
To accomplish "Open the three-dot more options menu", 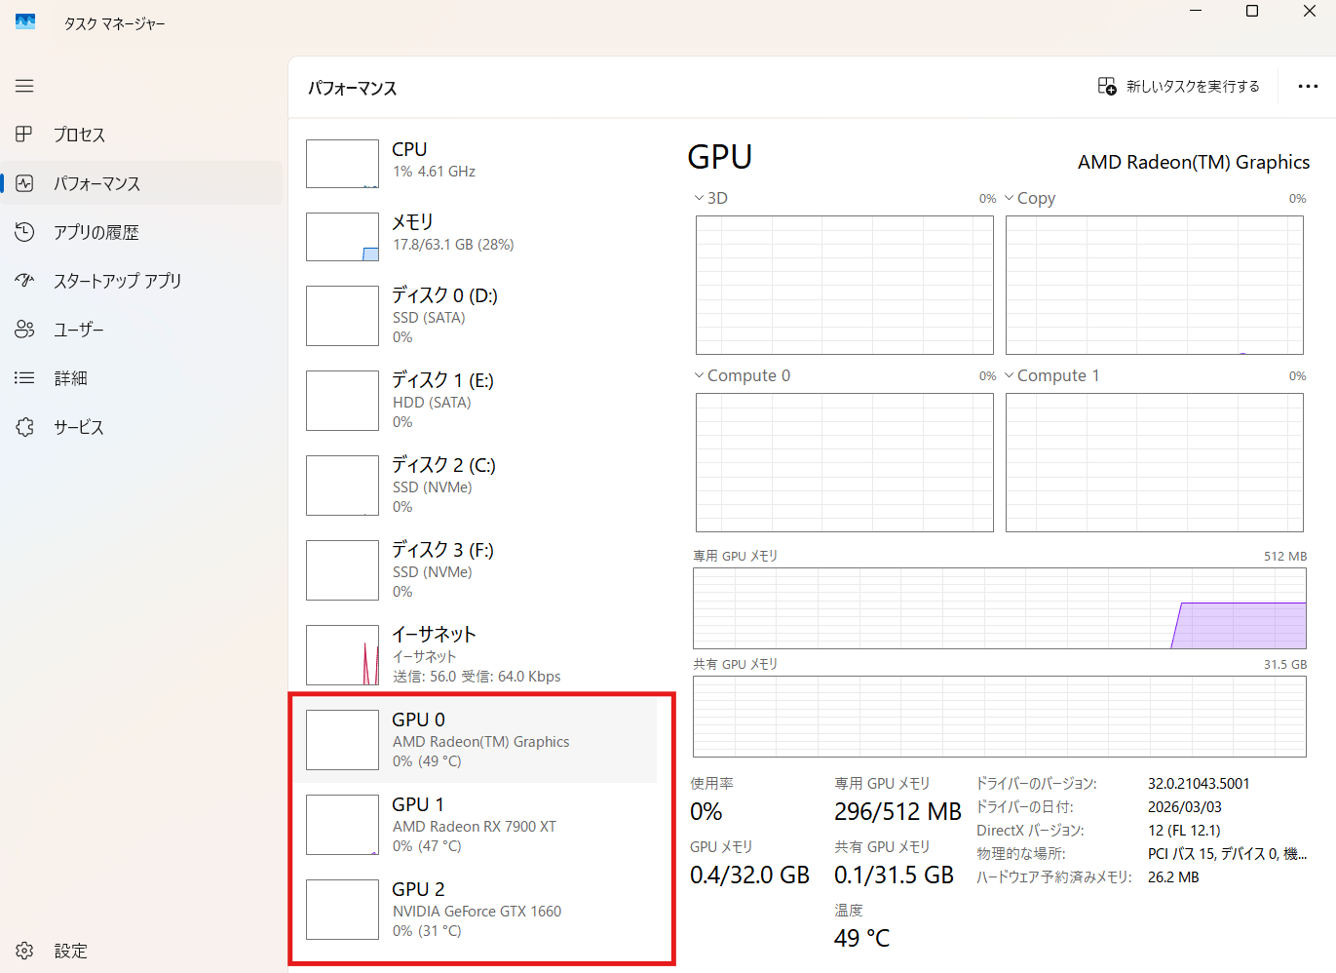I will [1308, 87].
